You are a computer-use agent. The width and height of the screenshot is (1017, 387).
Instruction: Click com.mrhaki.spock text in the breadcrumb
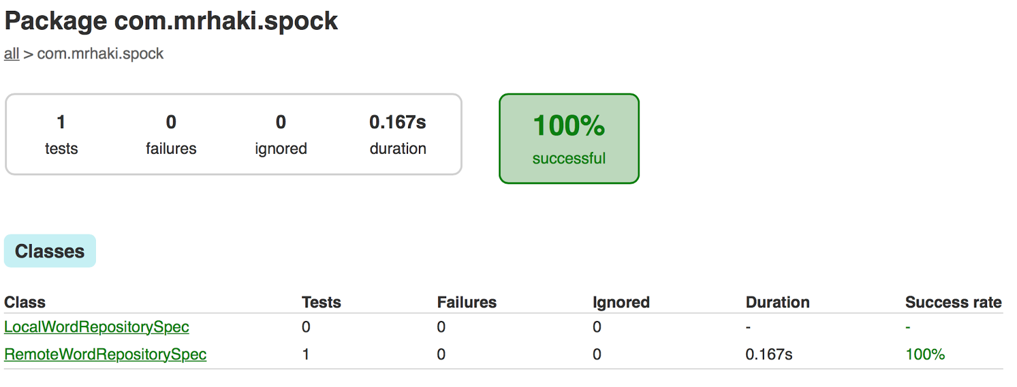tap(100, 54)
